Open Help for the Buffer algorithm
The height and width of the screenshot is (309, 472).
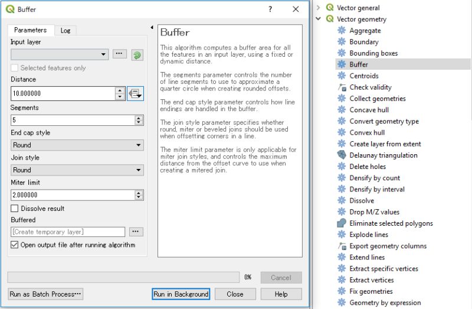[x=281, y=294]
